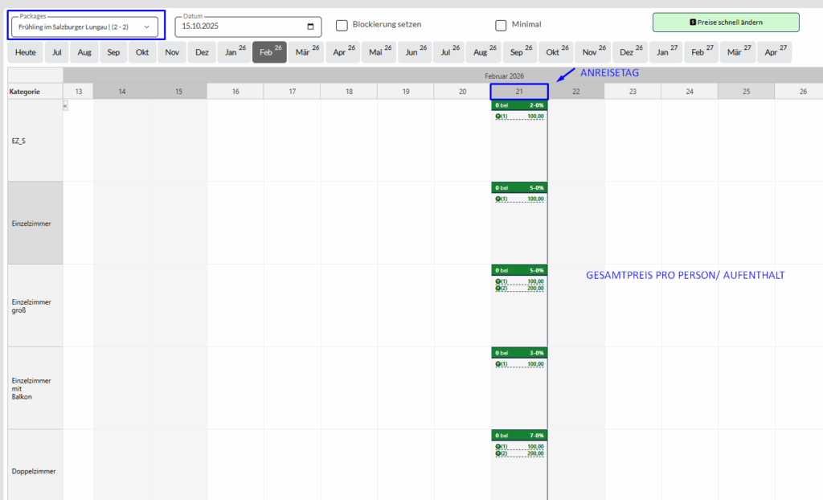This screenshot has height=500, width=823.
Task: Select the Dez month tab without year badge
Action: 202,52
